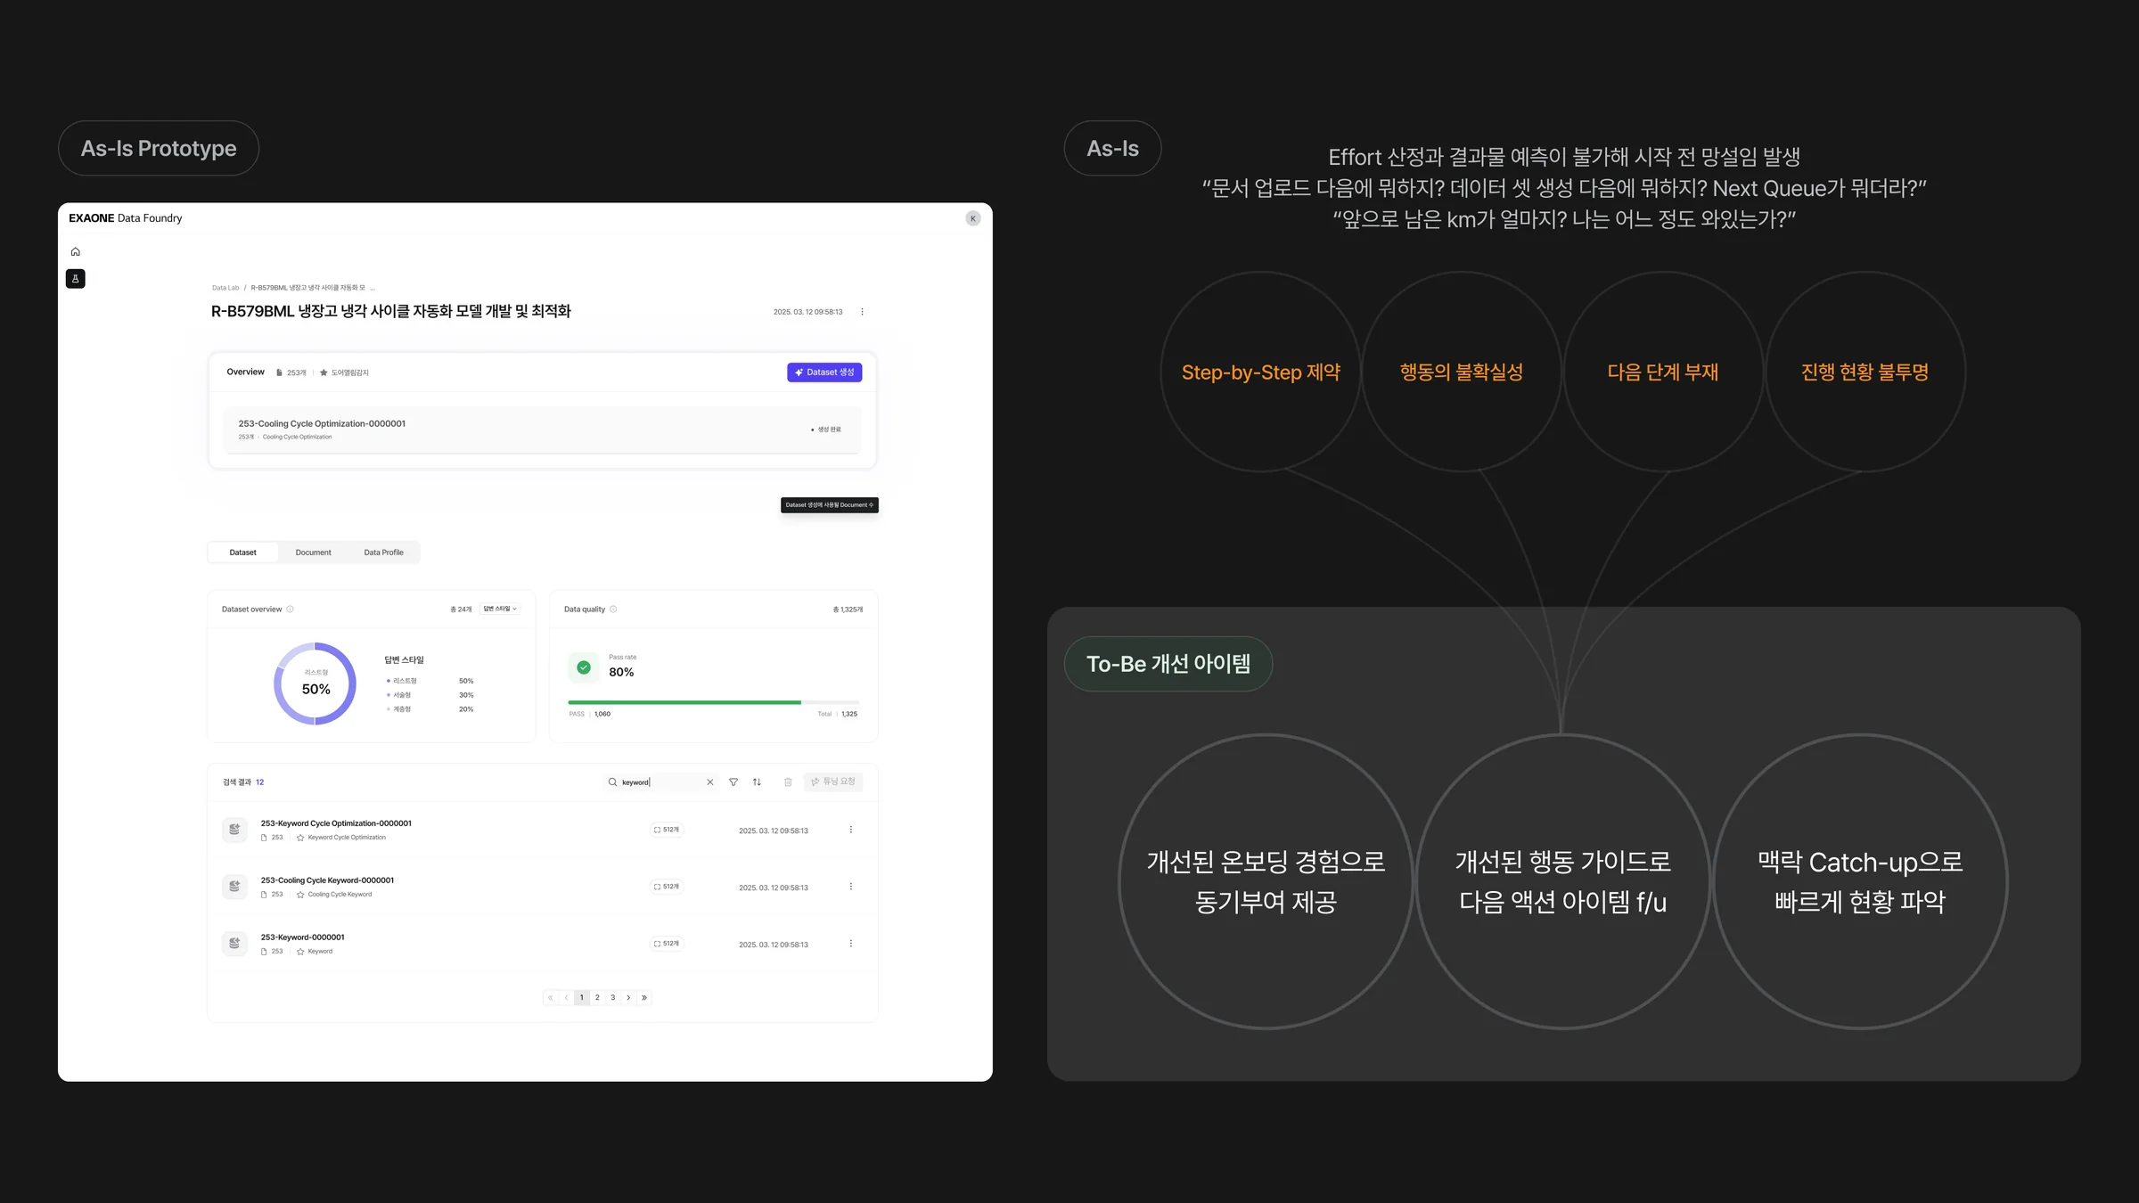This screenshot has width=2139, height=1203.
Task: Open the Data Lab flask icon in sidebar
Action: click(x=76, y=279)
